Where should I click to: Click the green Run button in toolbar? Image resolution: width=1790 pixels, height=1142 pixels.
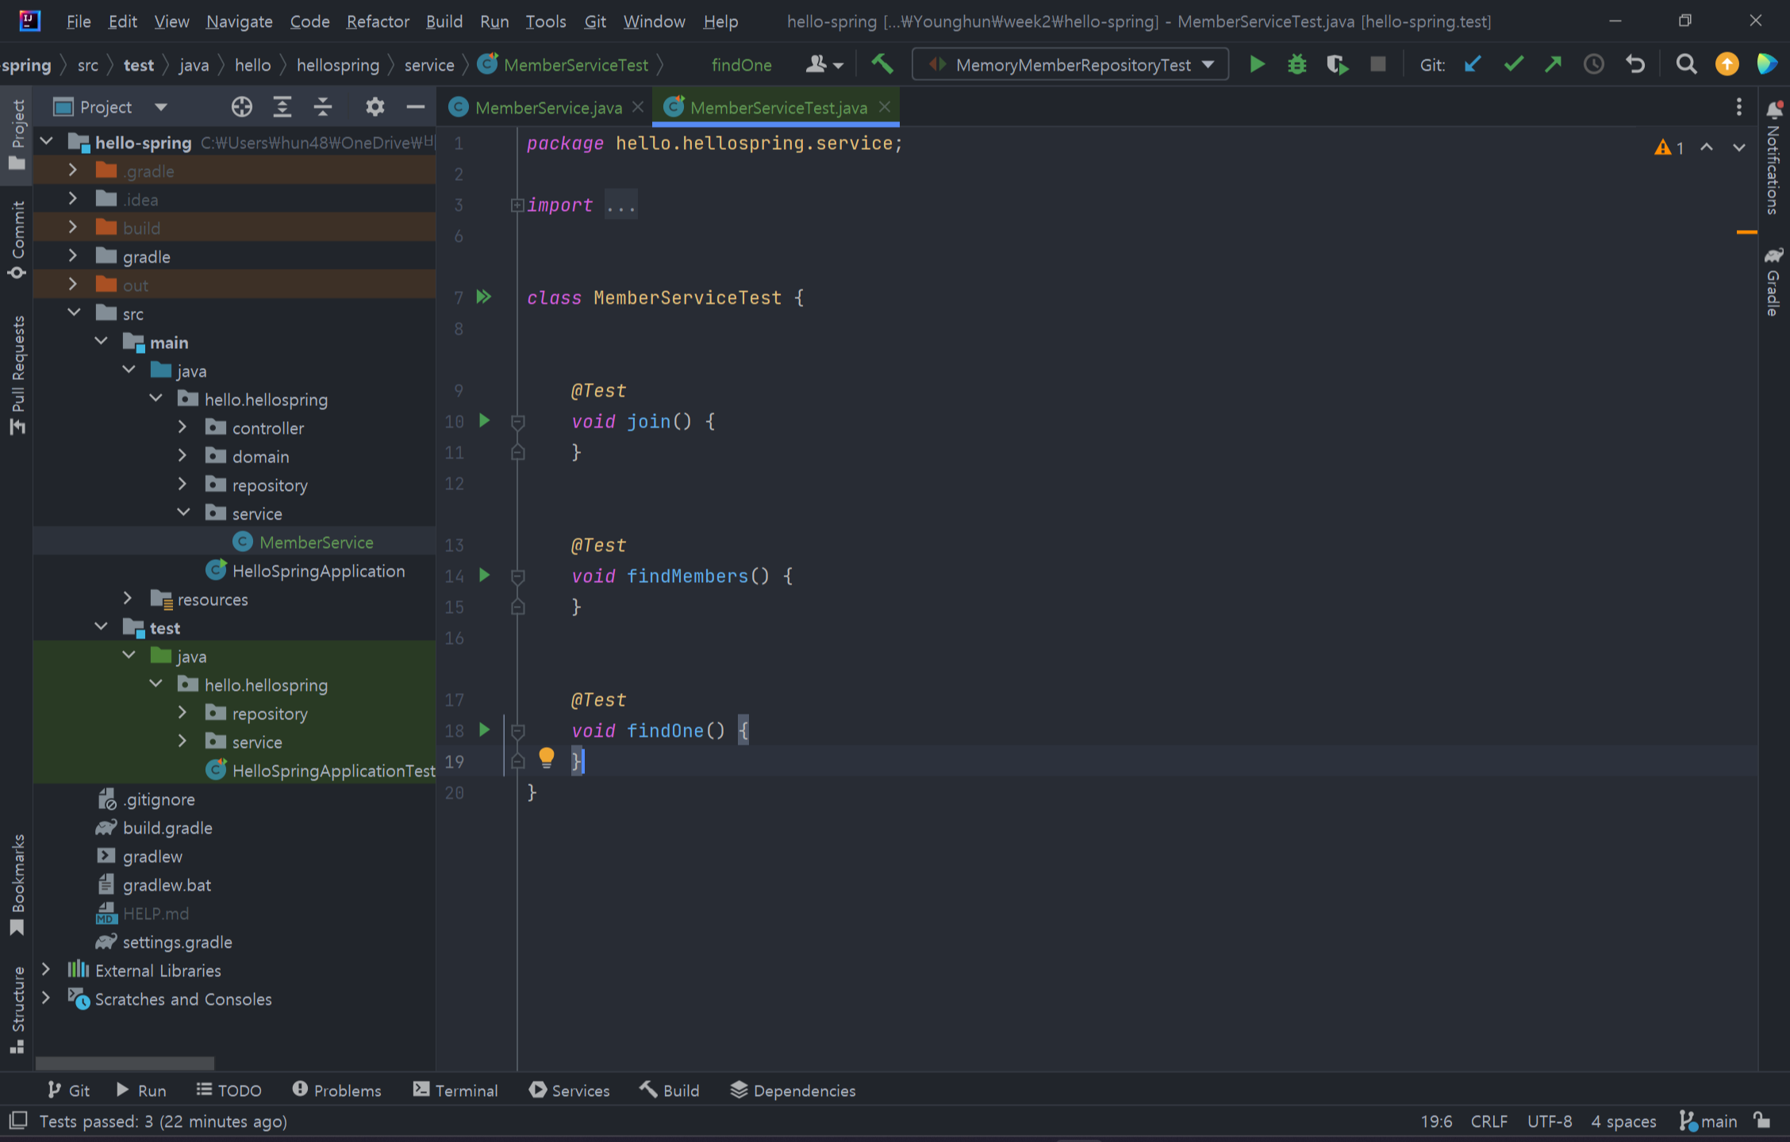pyautogui.click(x=1257, y=64)
